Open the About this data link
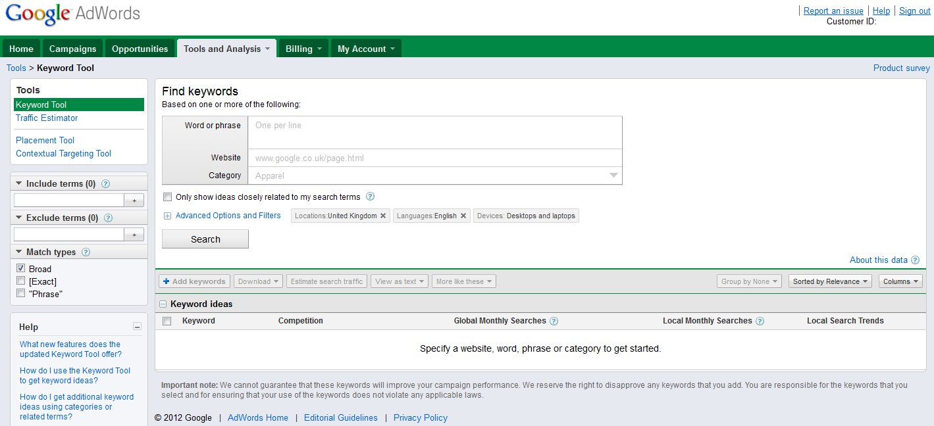The image size is (934, 426). (x=879, y=260)
